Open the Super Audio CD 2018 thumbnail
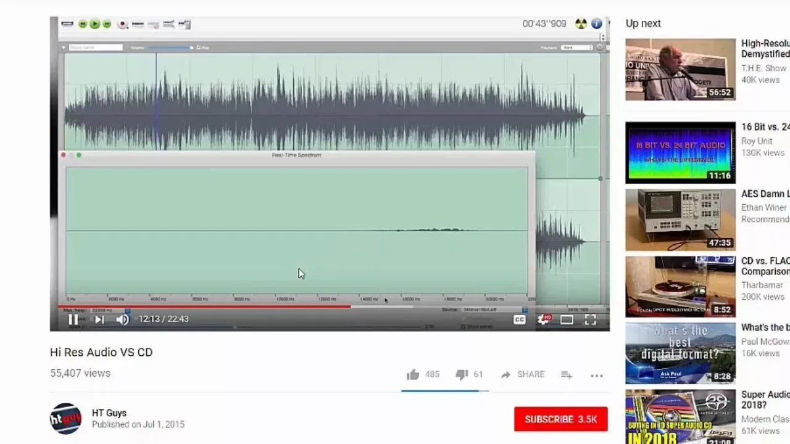The width and height of the screenshot is (790, 444). [x=680, y=416]
